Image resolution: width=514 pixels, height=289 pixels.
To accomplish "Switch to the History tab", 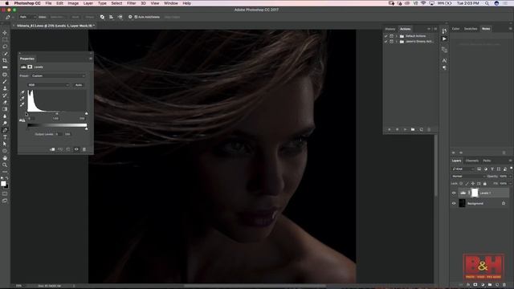I will [390, 29].
